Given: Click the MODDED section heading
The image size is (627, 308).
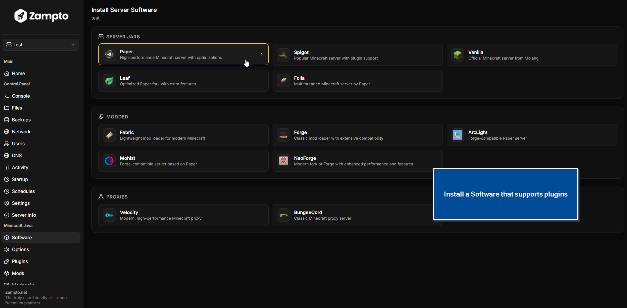Looking at the screenshot, I should (x=117, y=117).
